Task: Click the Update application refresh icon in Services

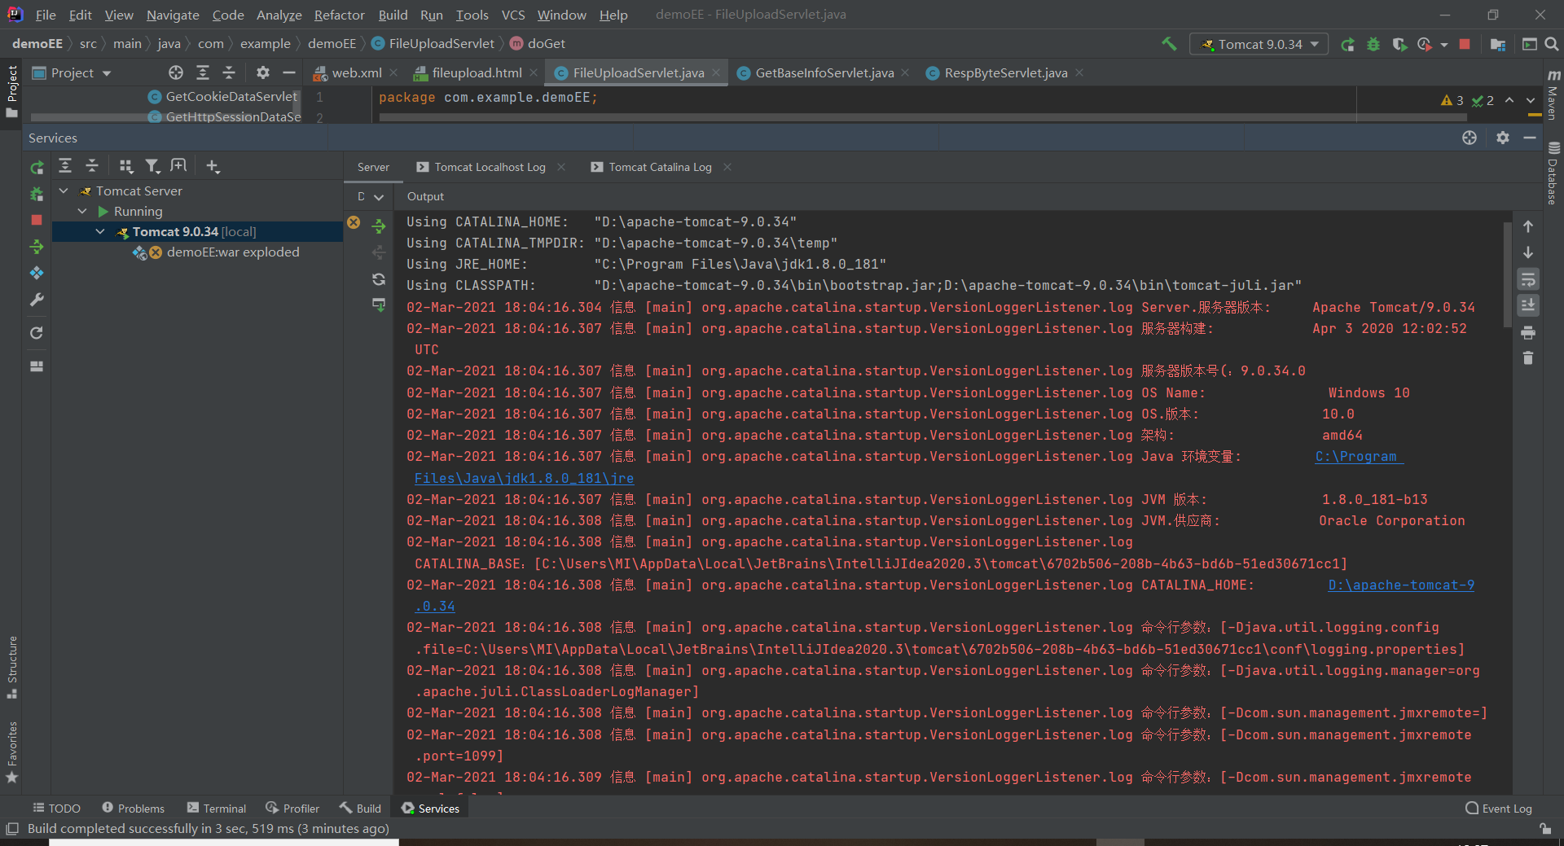Action: pos(37,333)
